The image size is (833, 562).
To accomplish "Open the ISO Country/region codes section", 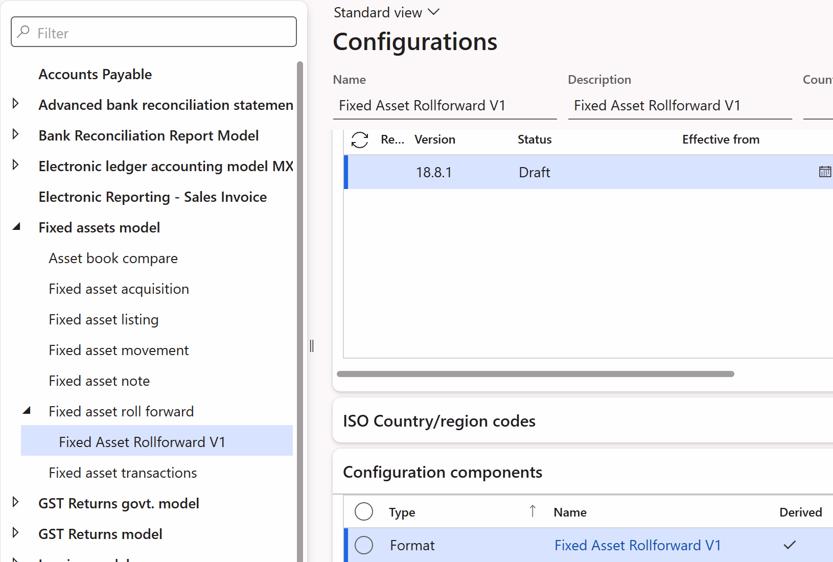I will pos(439,421).
